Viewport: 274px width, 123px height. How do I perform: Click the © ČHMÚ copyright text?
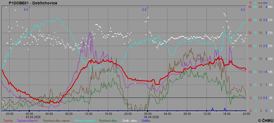265,120
